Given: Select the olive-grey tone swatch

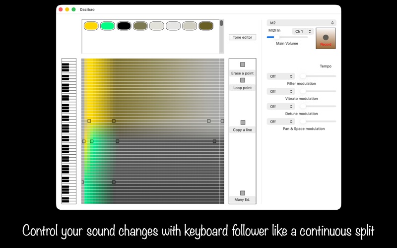Looking at the screenshot, I should [x=140, y=26].
